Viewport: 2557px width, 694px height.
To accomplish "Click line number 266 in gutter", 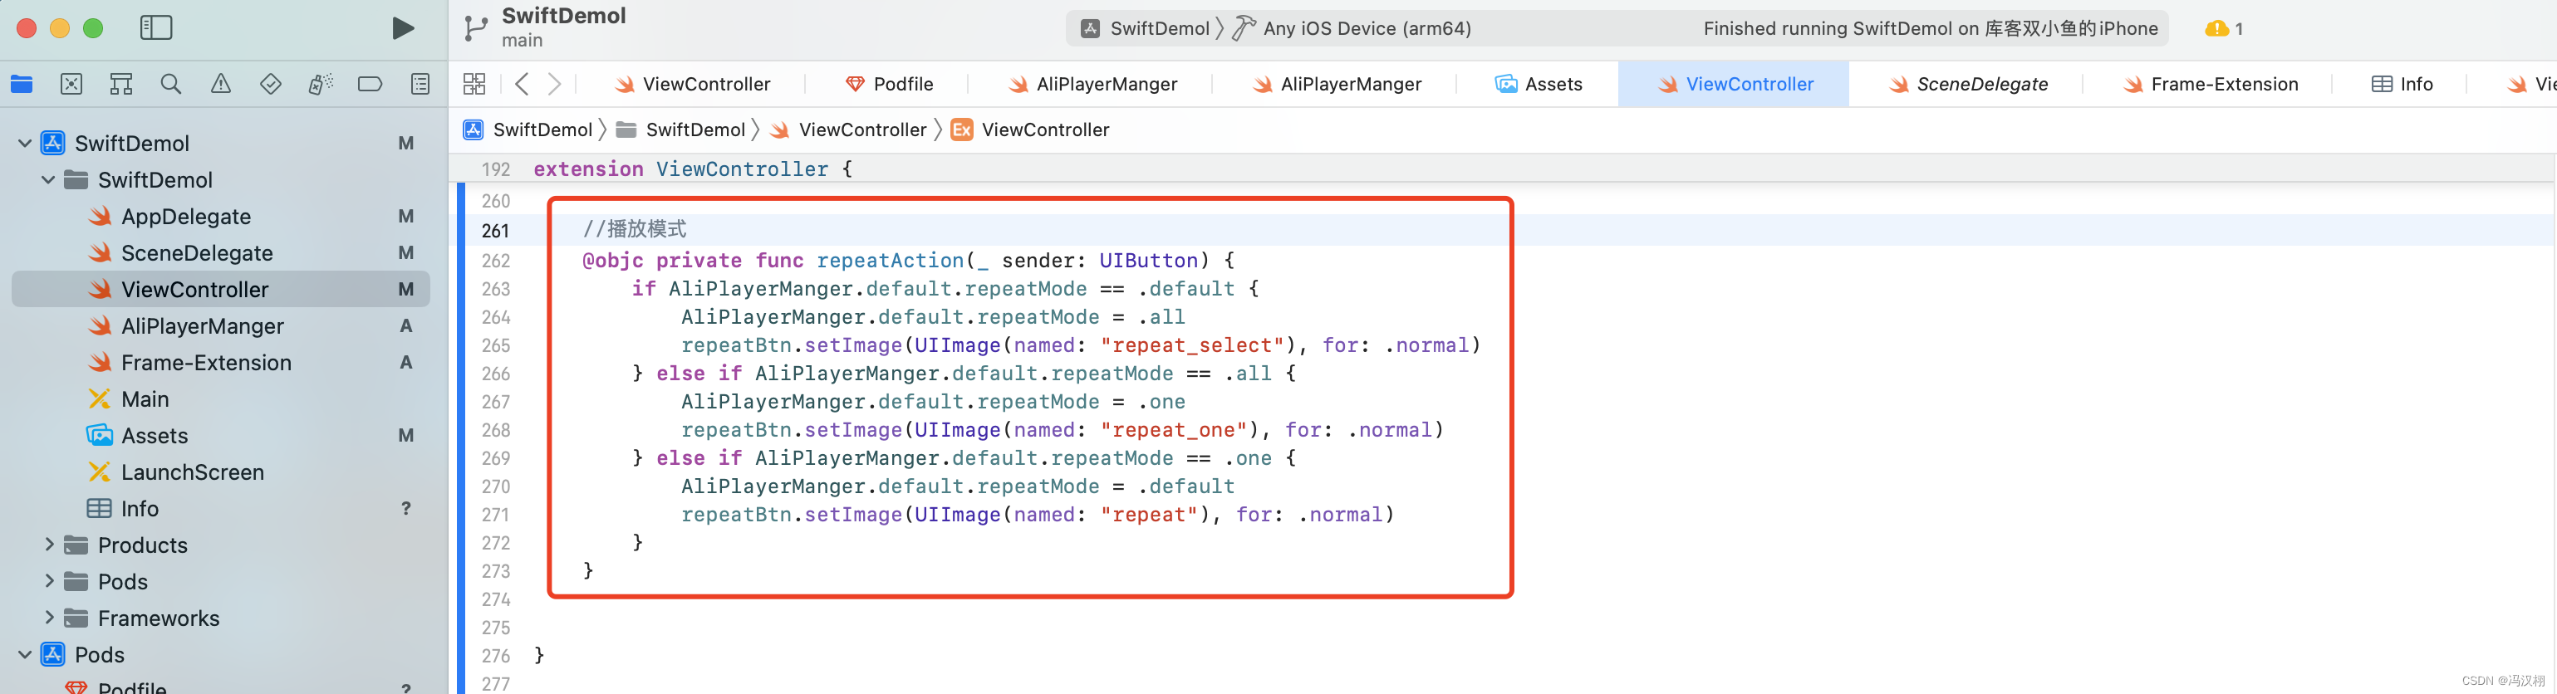I will 495,374.
